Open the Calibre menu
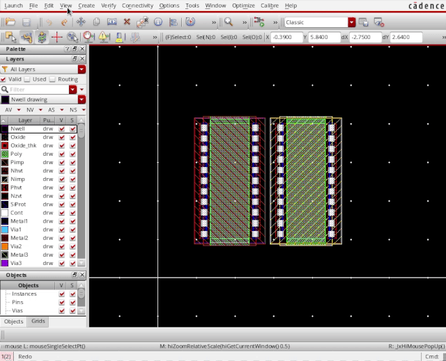Screen dimensions: 446x361 coord(269,6)
